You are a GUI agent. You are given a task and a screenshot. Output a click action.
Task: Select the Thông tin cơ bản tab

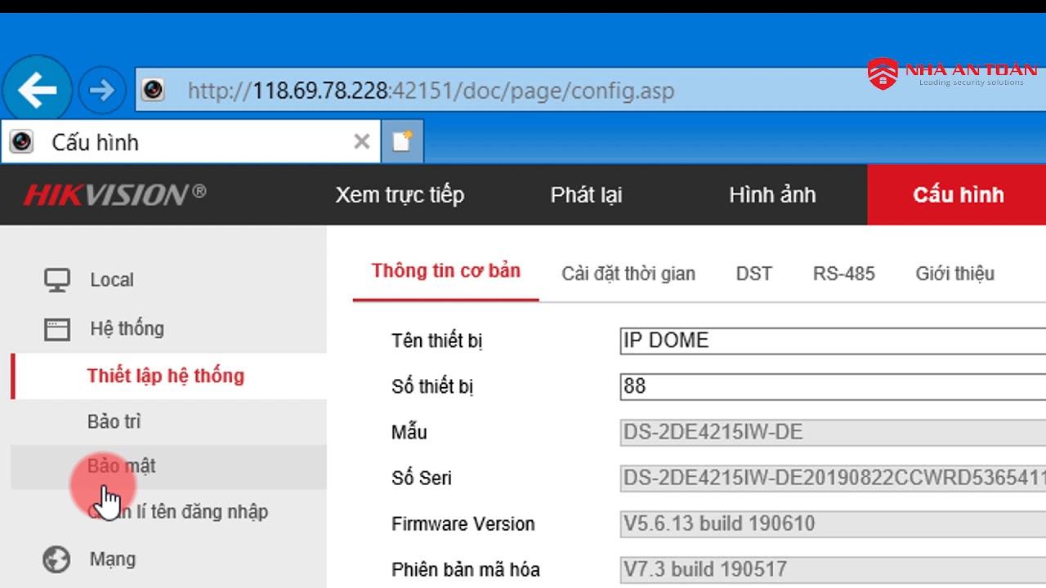click(x=445, y=271)
